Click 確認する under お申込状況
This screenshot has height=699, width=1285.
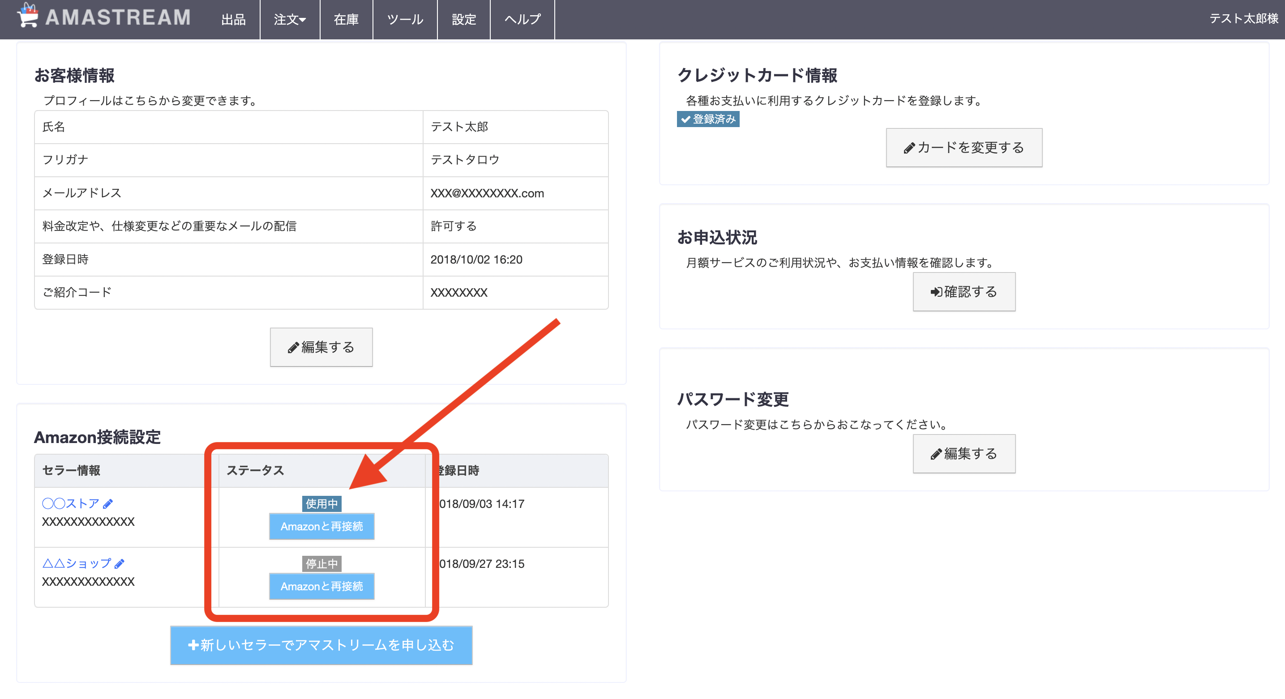[x=964, y=292]
